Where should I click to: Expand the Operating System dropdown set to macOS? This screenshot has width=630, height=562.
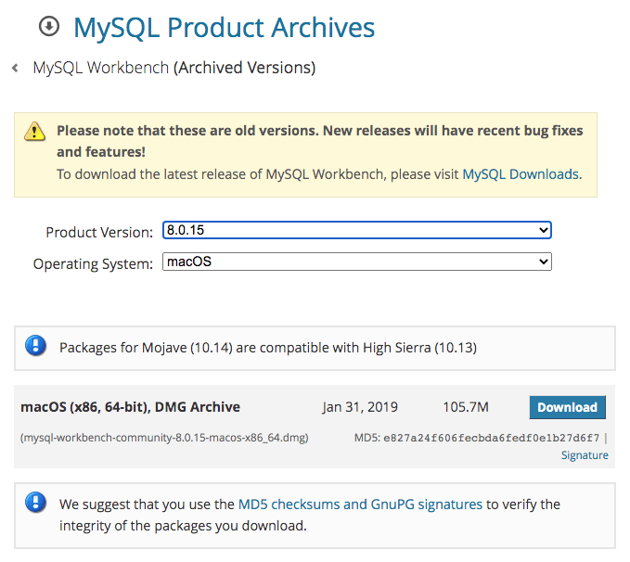pos(356,262)
